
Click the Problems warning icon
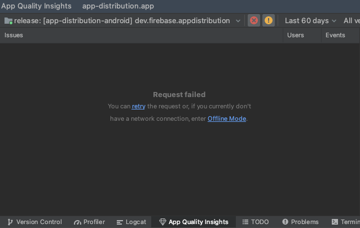click(285, 222)
